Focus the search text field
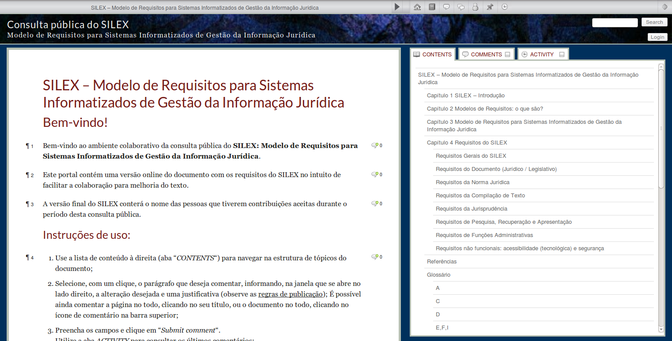The image size is (672, 341). (x=615, y=22)
